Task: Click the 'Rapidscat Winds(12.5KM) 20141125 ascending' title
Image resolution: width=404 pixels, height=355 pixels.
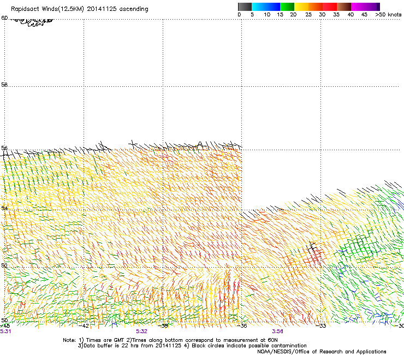Action: (80, 9)
